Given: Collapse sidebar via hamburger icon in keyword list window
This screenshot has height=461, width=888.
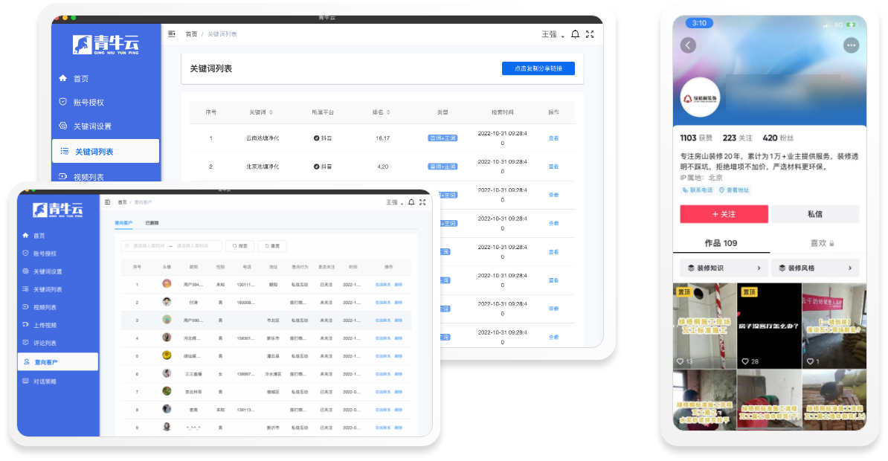Looking at the screenshot, I should [172, 34].
